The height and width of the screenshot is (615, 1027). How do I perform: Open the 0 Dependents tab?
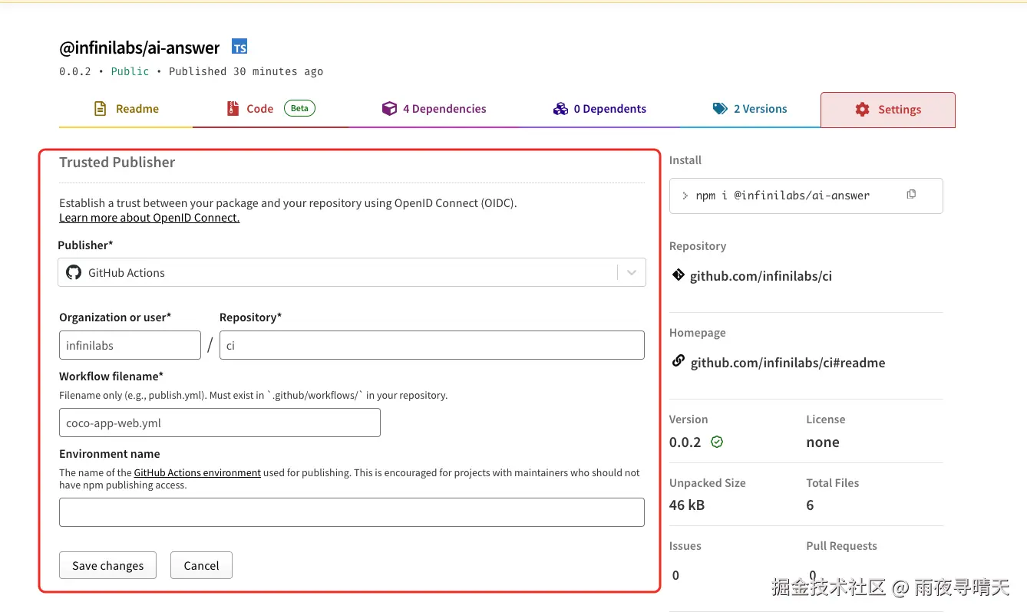coord(599,109)
